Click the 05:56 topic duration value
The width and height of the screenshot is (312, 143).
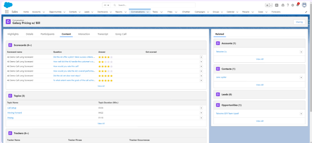click(101, 108)
